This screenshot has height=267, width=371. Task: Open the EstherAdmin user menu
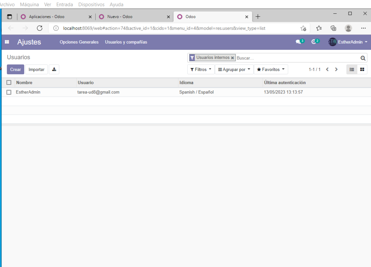pos(348,42)
